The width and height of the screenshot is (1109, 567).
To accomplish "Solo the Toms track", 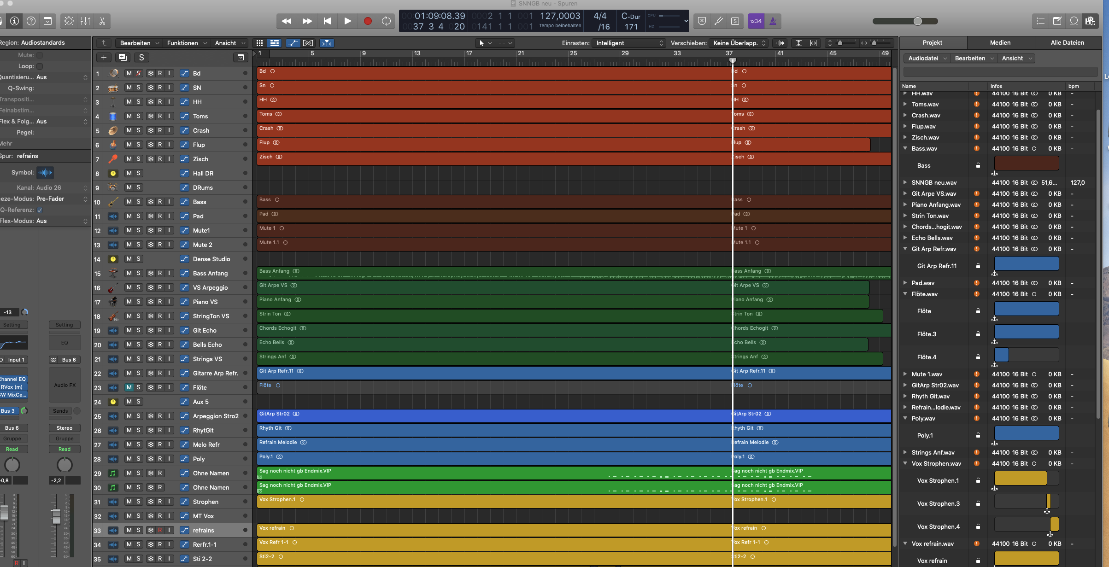I will (138, 116).
